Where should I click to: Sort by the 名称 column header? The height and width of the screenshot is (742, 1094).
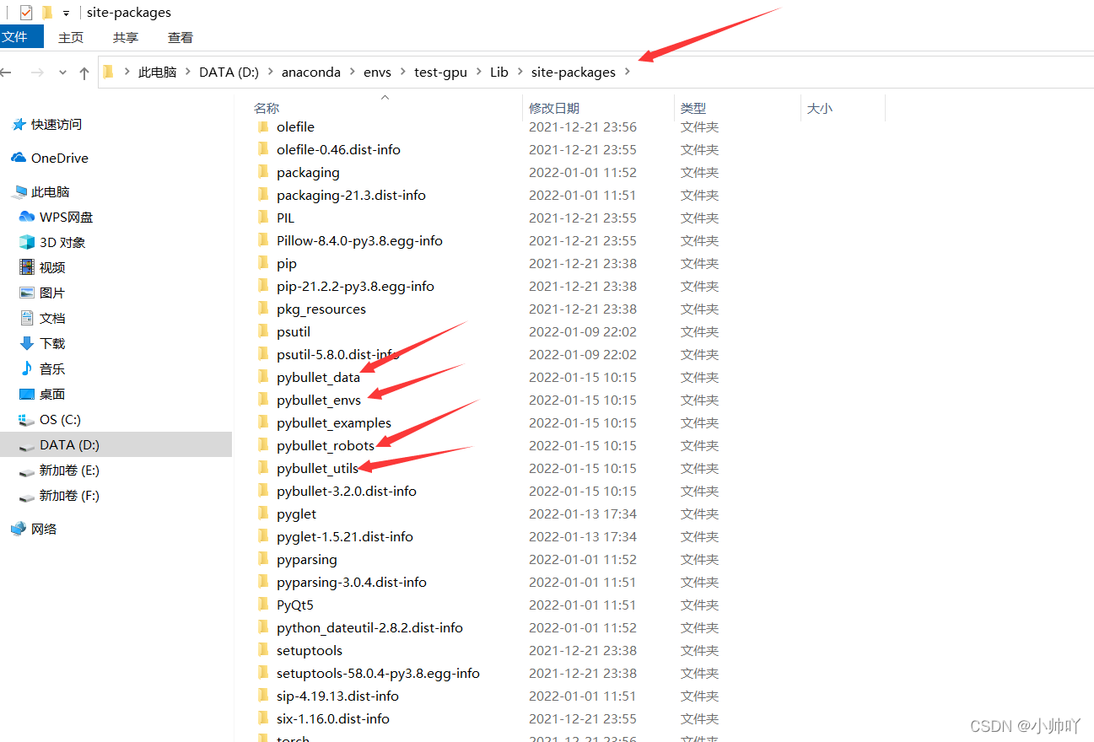(267, 108)
